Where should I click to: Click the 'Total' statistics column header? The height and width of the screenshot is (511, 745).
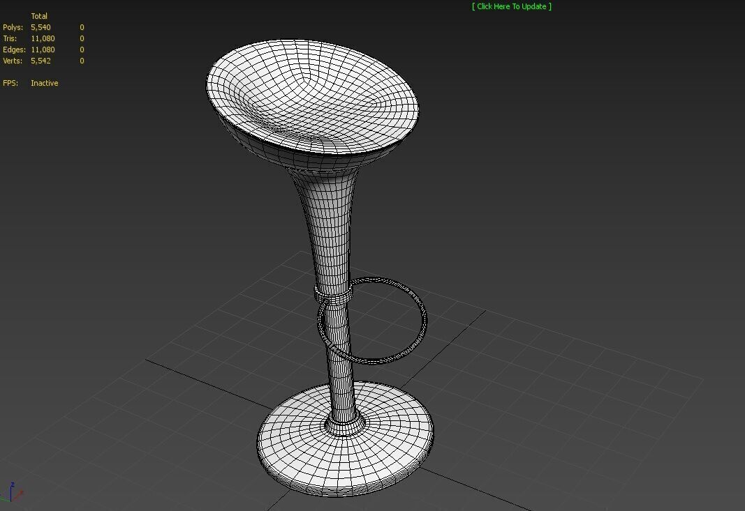click(39, 16)
